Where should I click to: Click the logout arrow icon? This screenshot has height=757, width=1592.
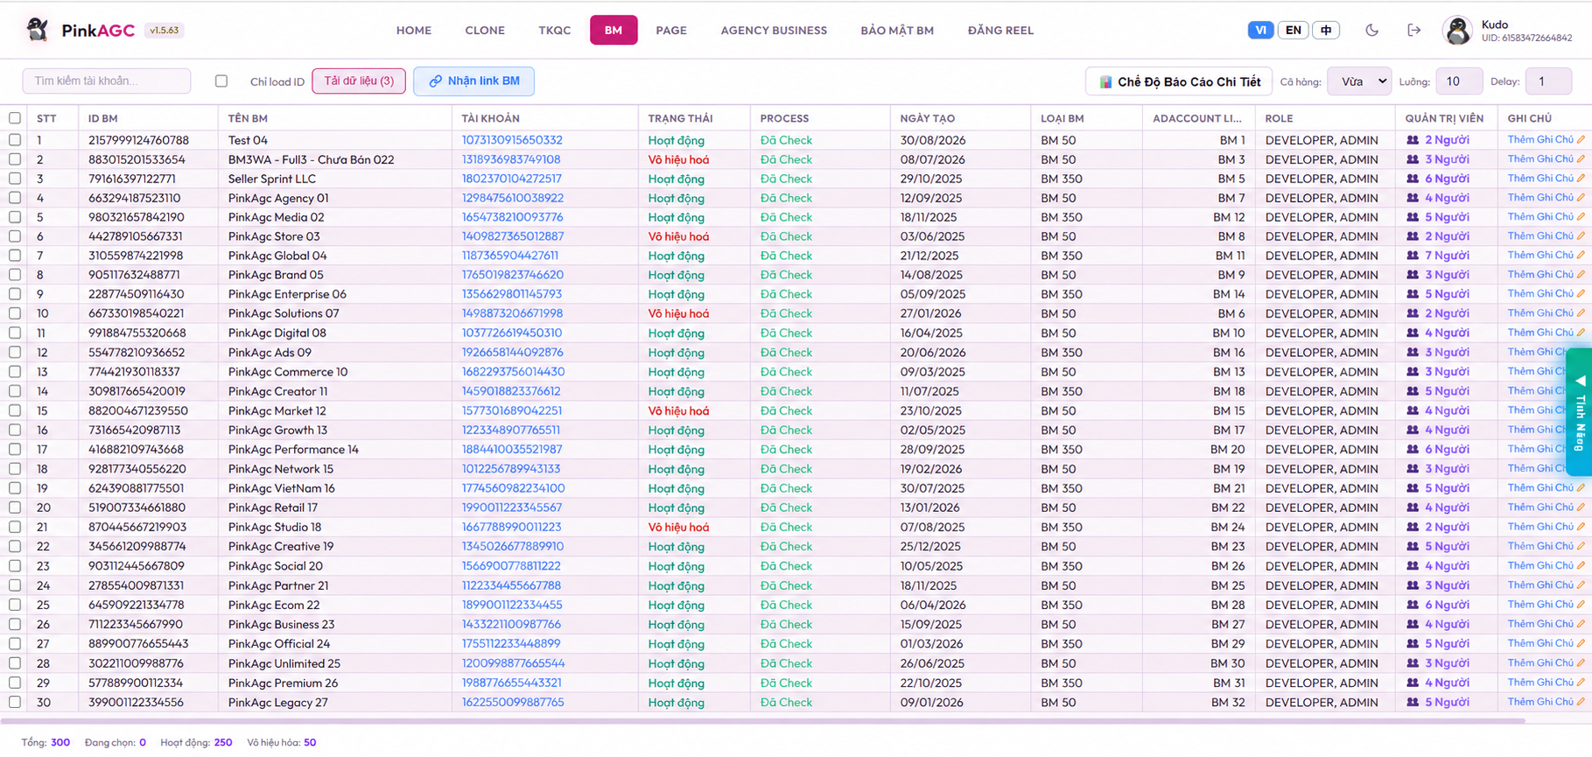[1413, 30]
